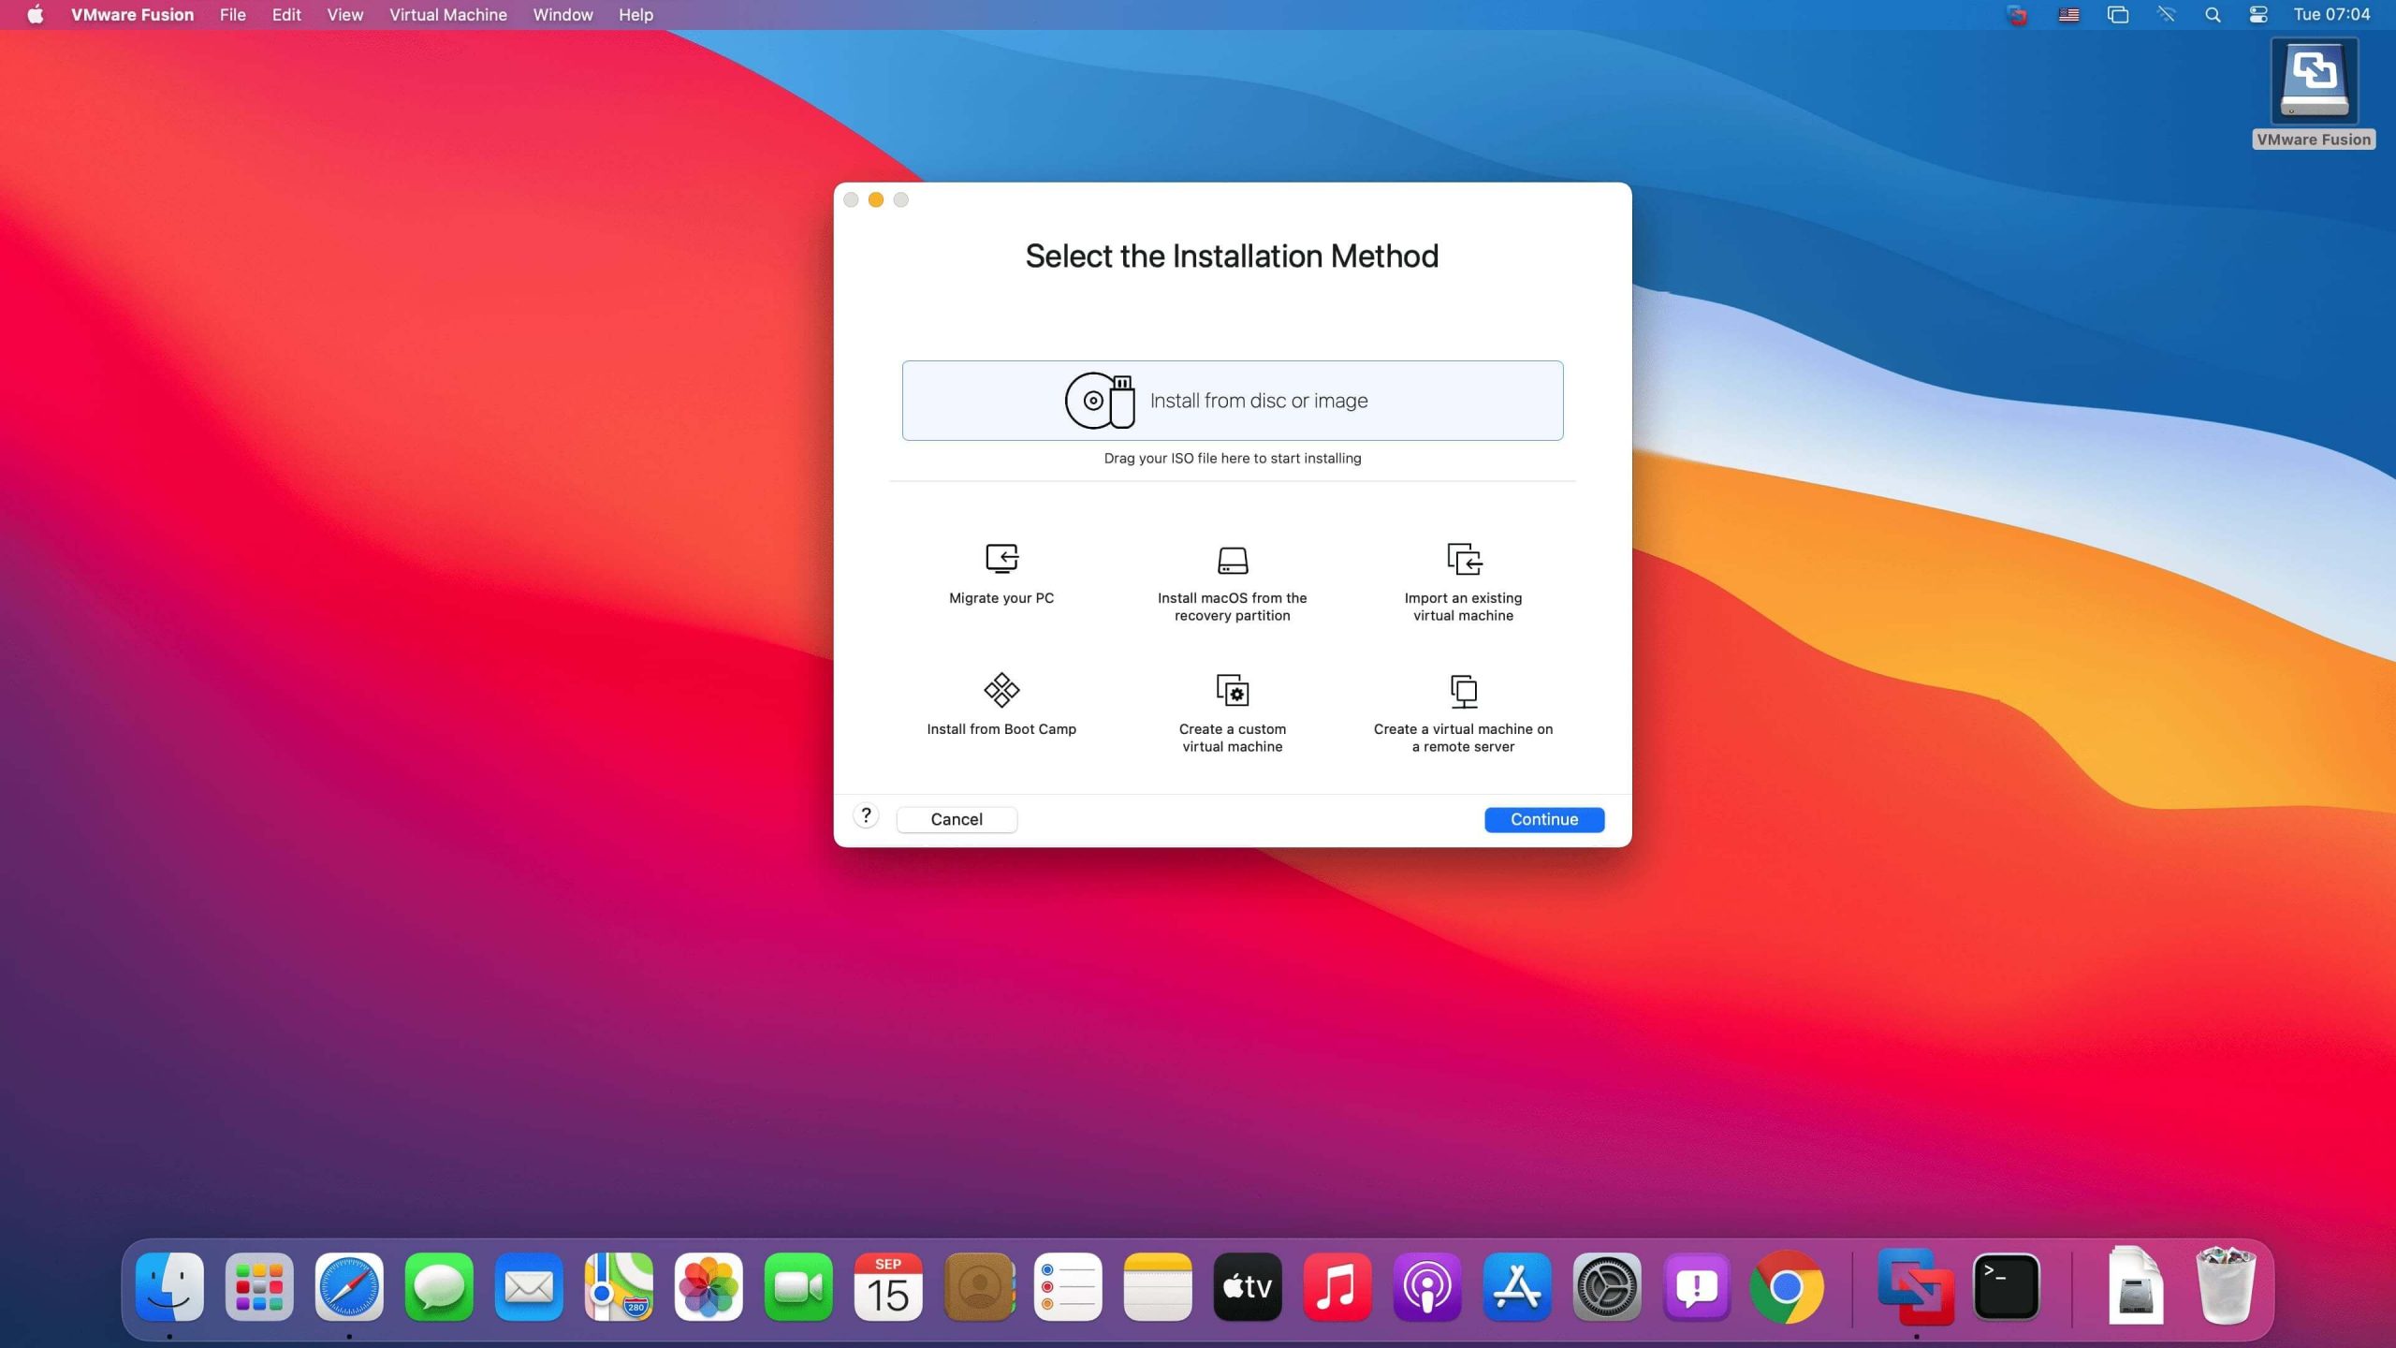Click Continue to proceed with installation
This screenshot has height=1348, width=2396.
(x=1543, y=818)
